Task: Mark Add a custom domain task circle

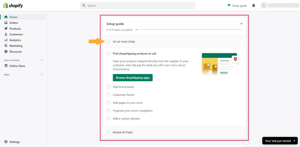Action: 108,119
